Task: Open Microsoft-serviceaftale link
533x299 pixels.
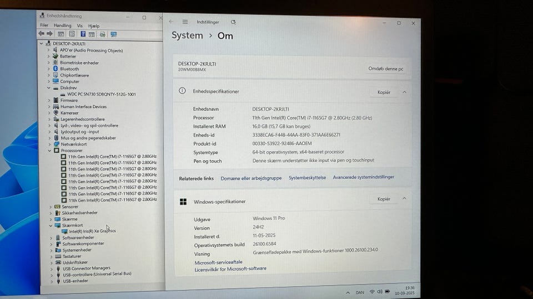Action: [x=219, y=262]
